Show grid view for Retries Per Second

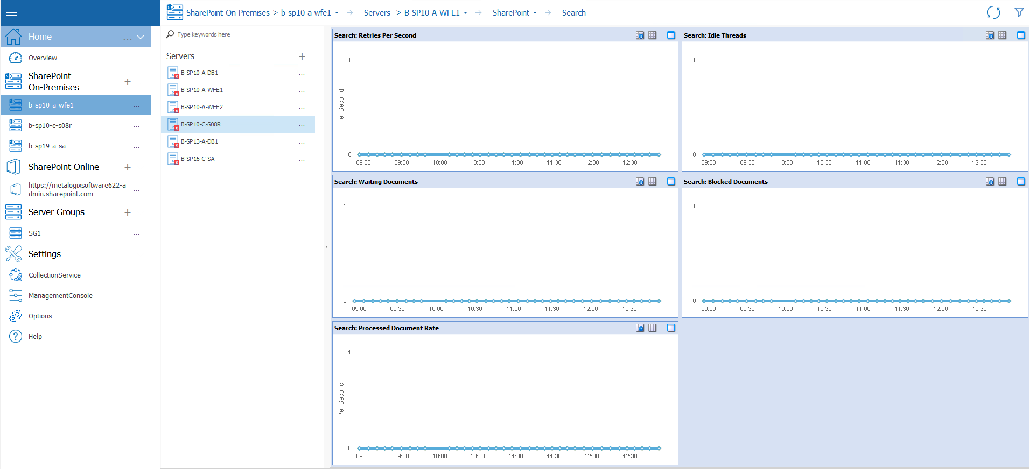(652, 35)
